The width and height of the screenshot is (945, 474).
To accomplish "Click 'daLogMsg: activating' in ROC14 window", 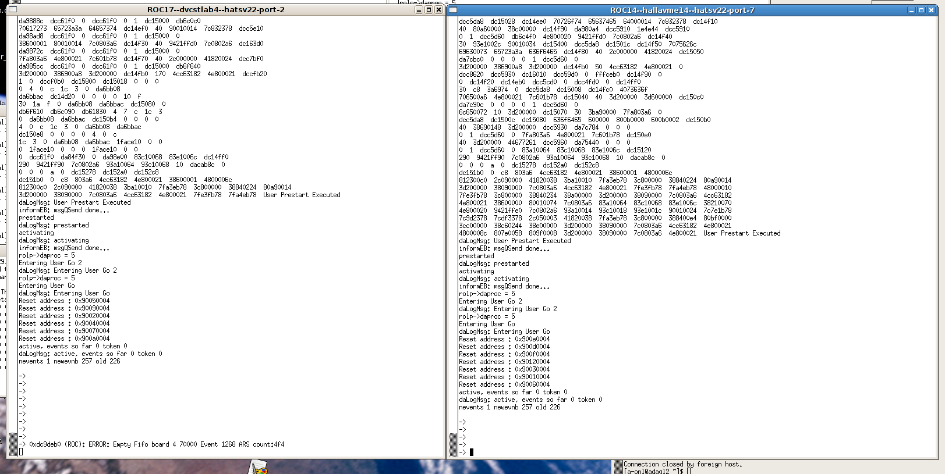I will coord(494,279).
